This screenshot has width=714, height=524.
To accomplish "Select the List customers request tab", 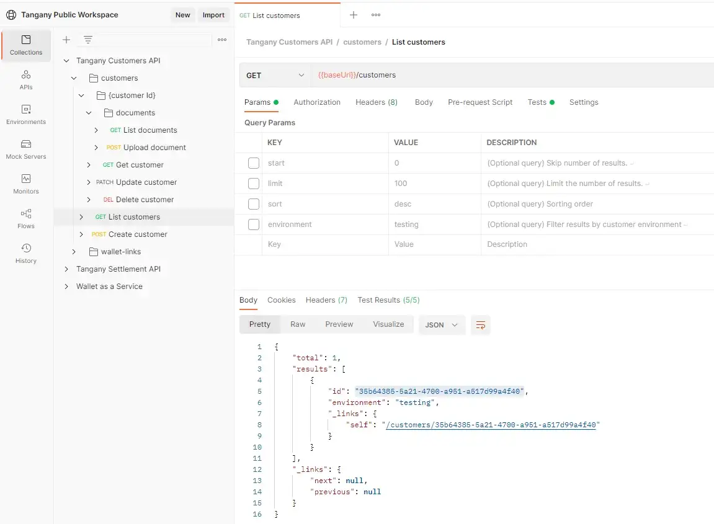I will point(287,15).
